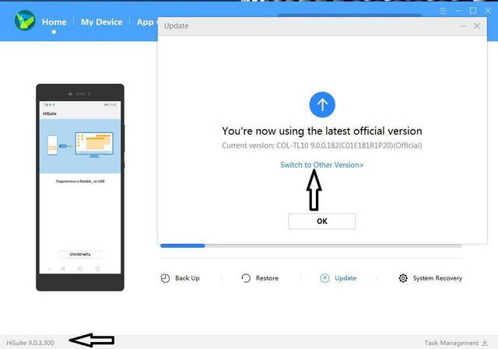498x349 pixels.
Task: Click HiSuite 9.0.3.300 version text
Action: click(30, 343)
